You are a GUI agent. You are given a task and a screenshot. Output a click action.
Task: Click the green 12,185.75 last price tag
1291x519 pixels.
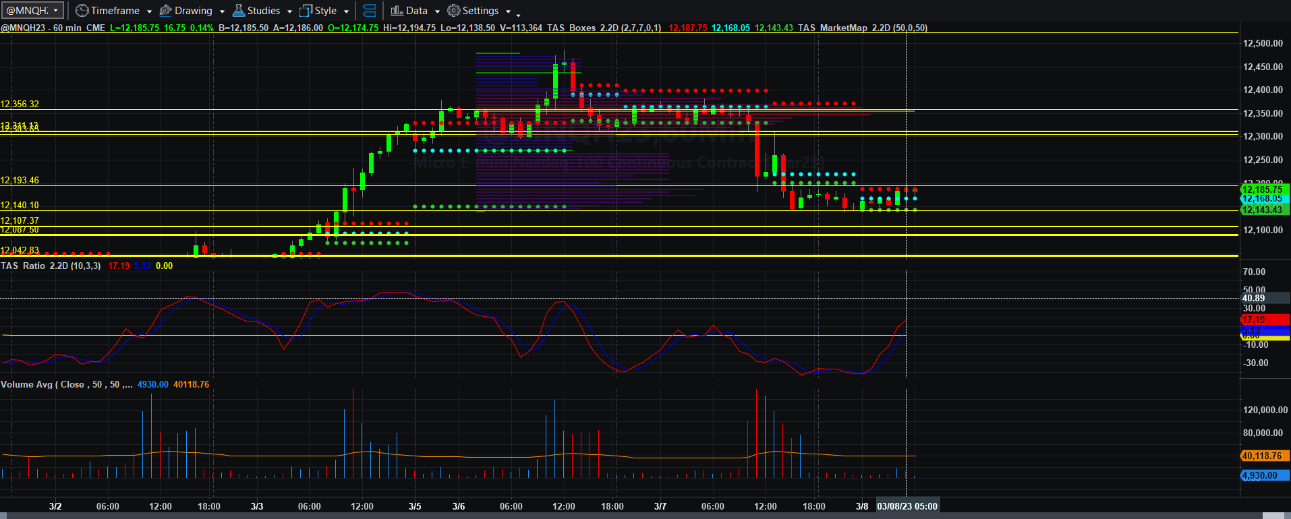coord(1265,189)
